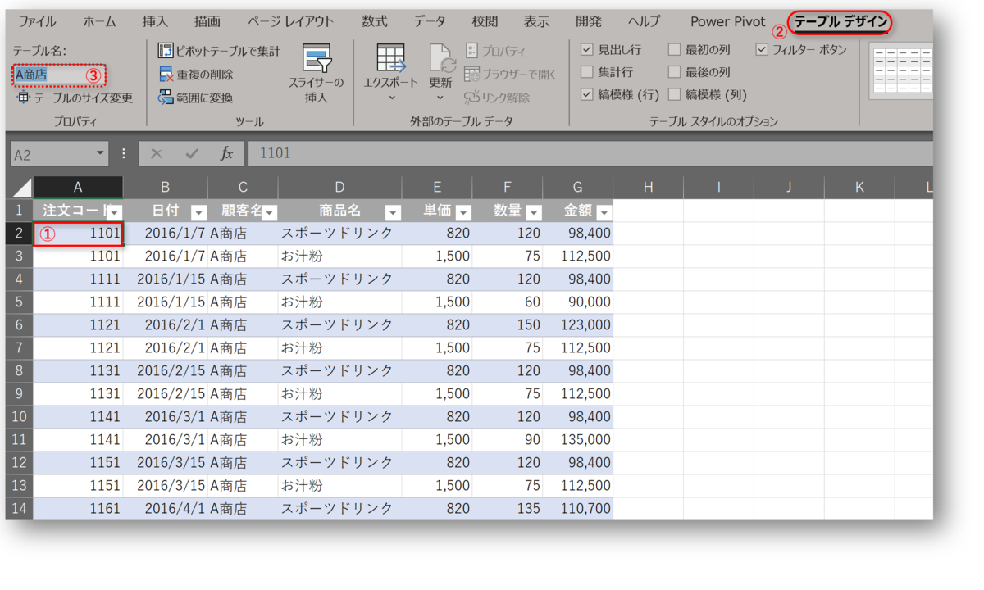Enable the Total Row (集計行) checkbox

588,71
